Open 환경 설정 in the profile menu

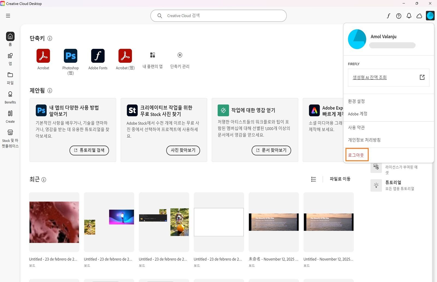(356, 101)
